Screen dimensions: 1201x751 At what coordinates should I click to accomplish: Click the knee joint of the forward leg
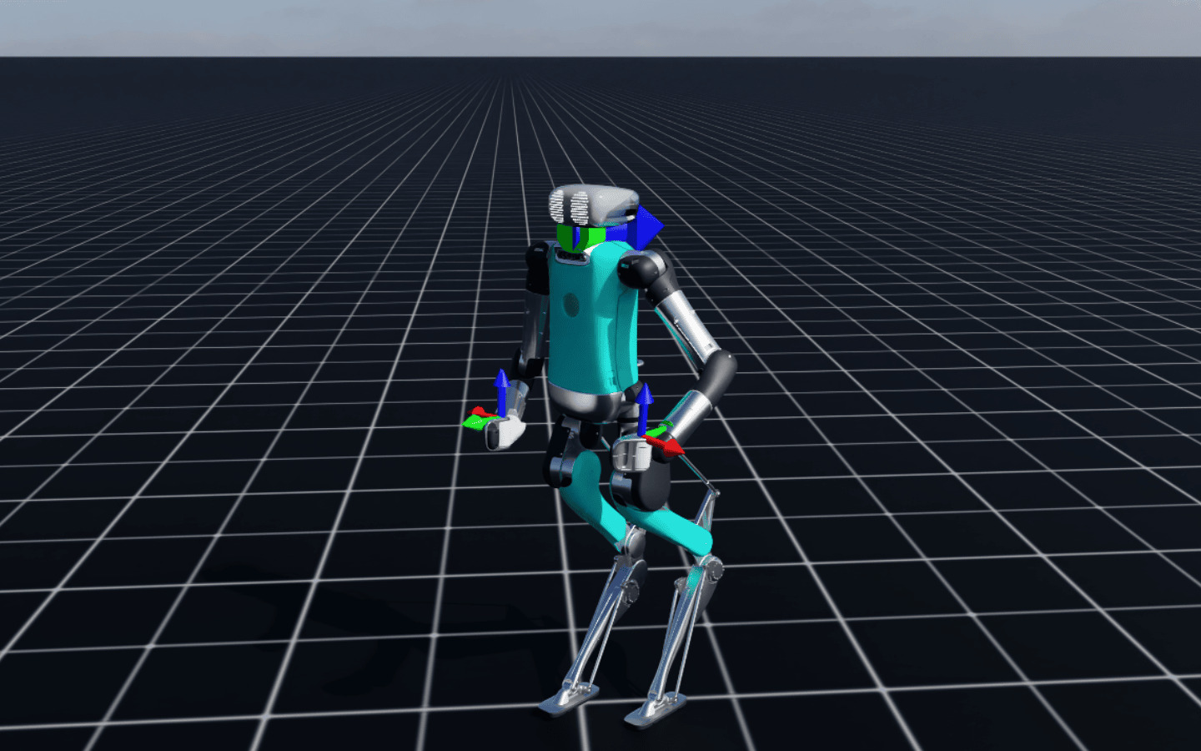click(711, 570)
